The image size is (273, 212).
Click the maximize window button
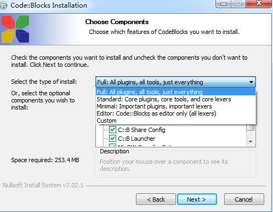click(238, 4)
